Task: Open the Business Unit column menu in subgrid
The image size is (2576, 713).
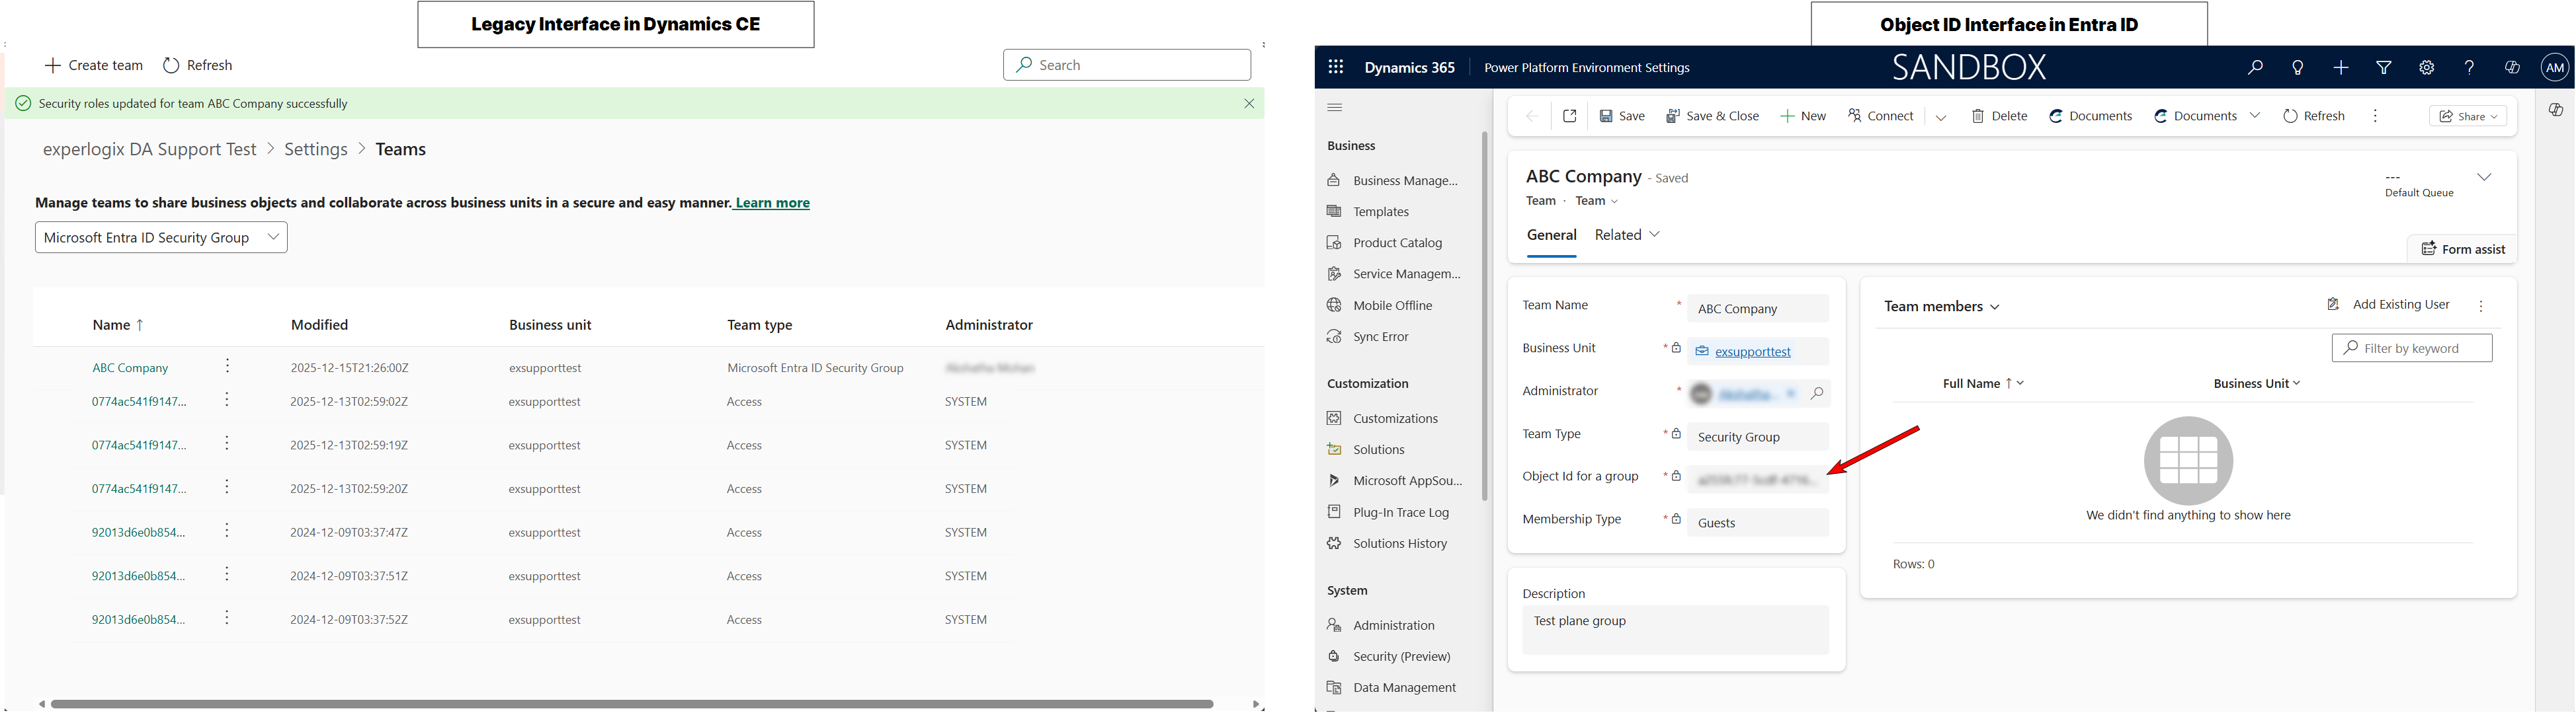Action: (2256, 383)
